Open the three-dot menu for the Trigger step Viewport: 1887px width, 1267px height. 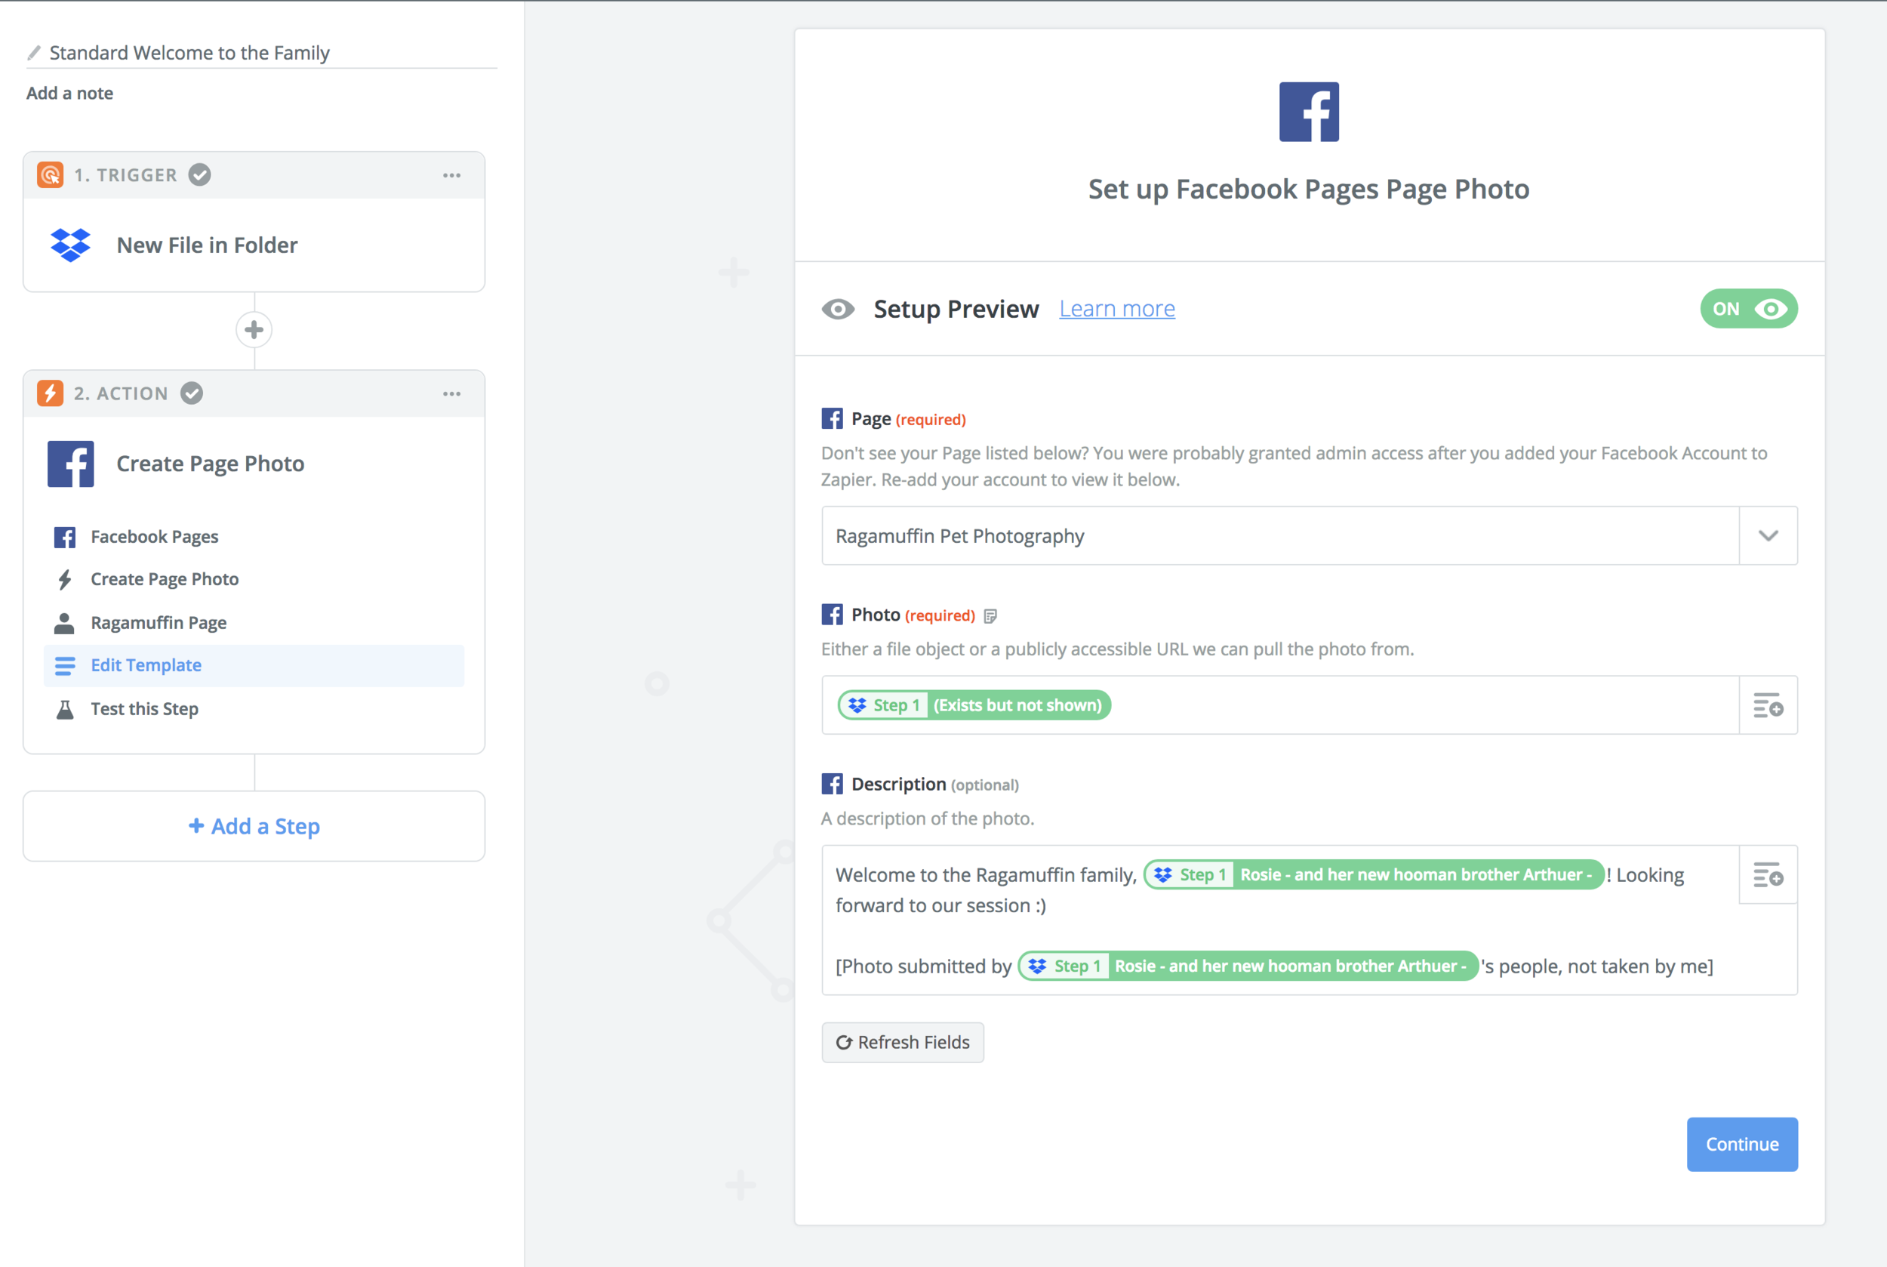tap(451, 175)
